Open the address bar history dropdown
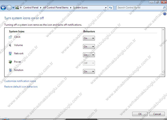 106,8
